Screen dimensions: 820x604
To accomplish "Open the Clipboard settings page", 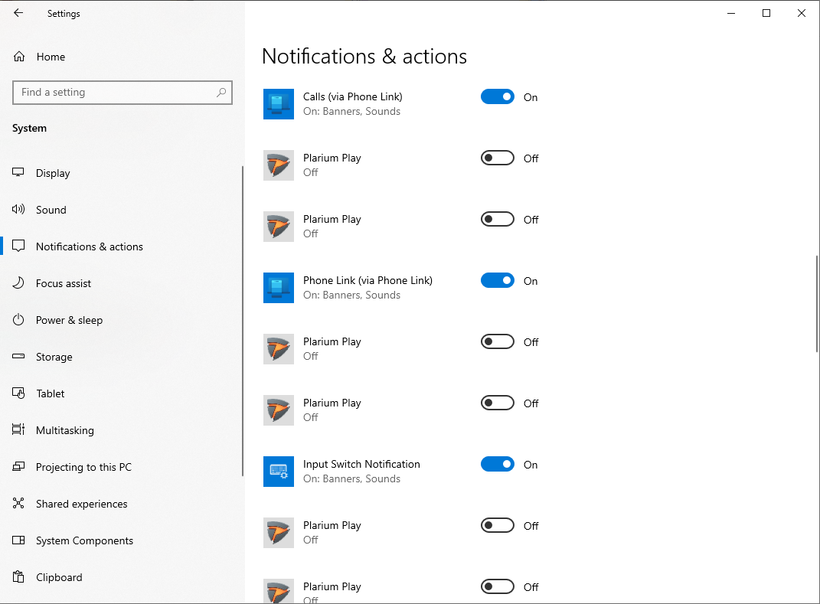I will tap(59, 577).
